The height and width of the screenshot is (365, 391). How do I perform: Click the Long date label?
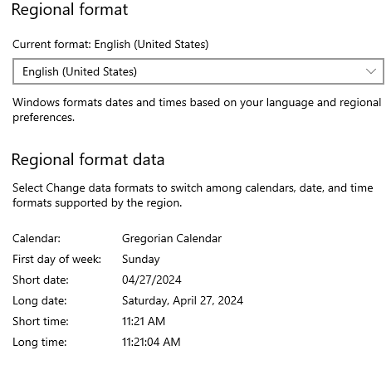click(x=40, y=300)
